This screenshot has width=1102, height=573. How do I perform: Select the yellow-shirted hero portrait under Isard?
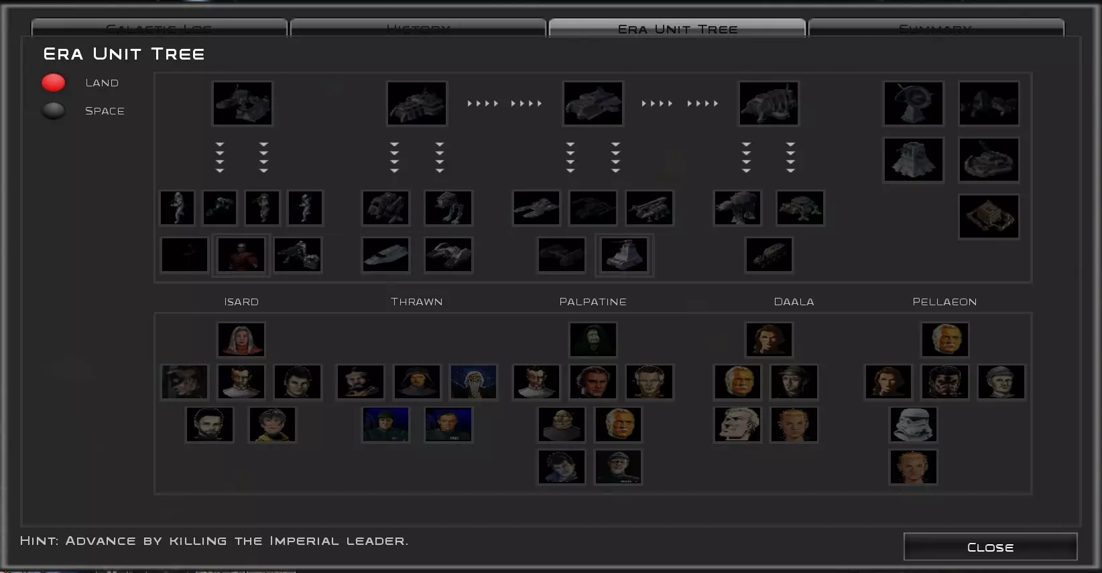point(273,424)
